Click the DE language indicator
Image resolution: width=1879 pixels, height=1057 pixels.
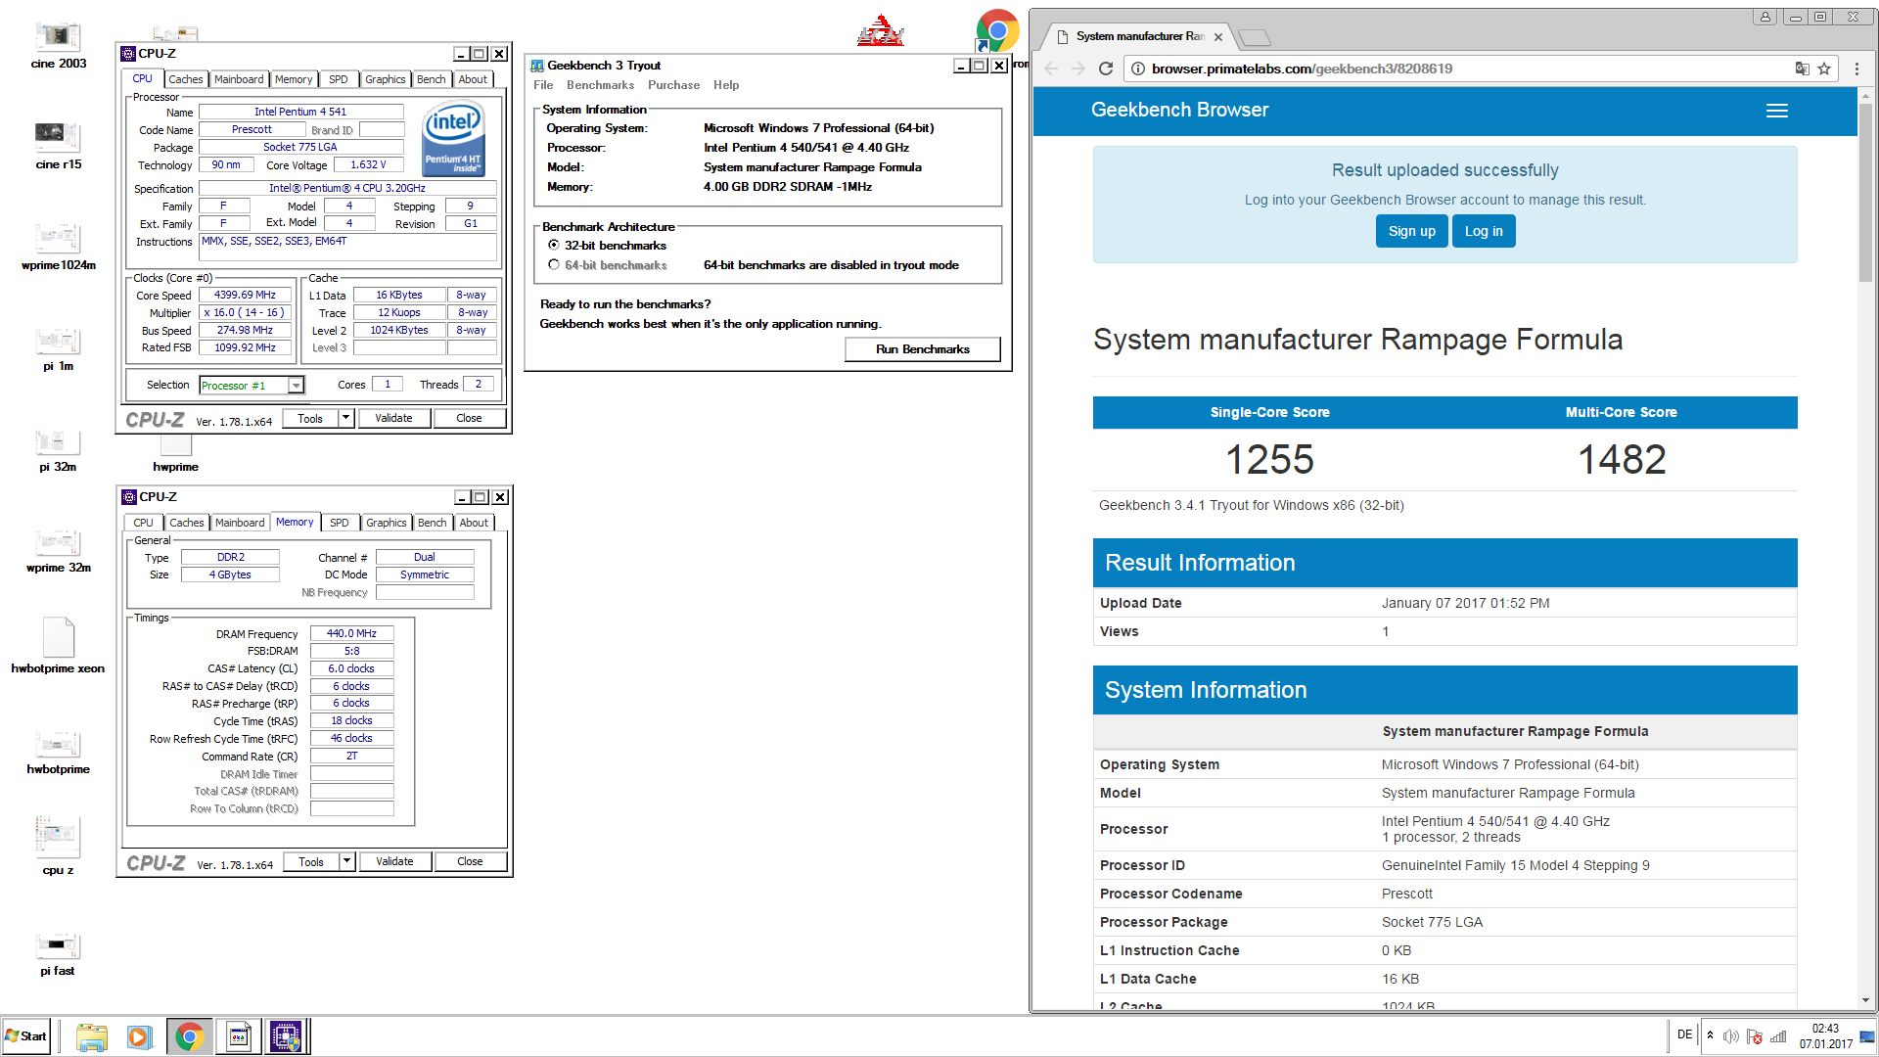tap(1684, 1034)
